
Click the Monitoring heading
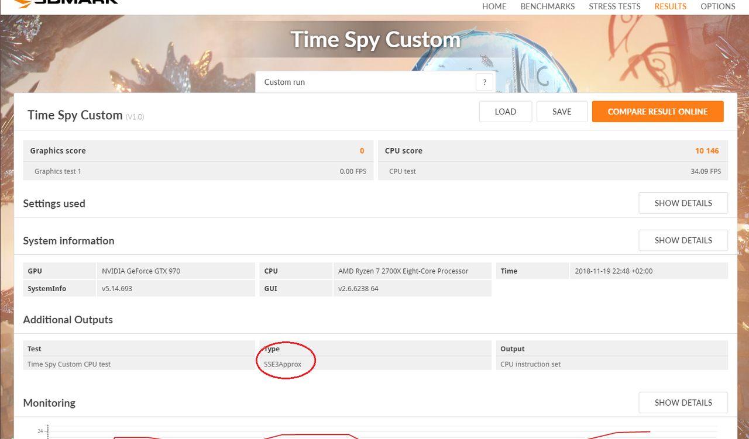pyautogui.click(x=49, y=403)
